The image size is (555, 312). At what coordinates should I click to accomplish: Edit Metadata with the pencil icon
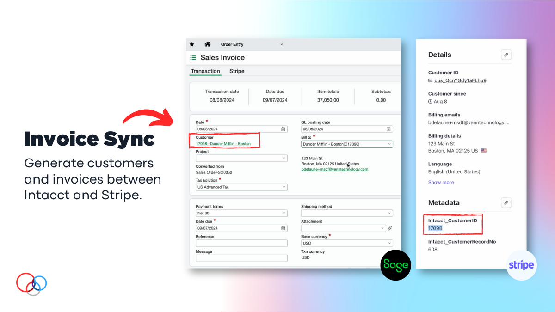tap(506, 202)
